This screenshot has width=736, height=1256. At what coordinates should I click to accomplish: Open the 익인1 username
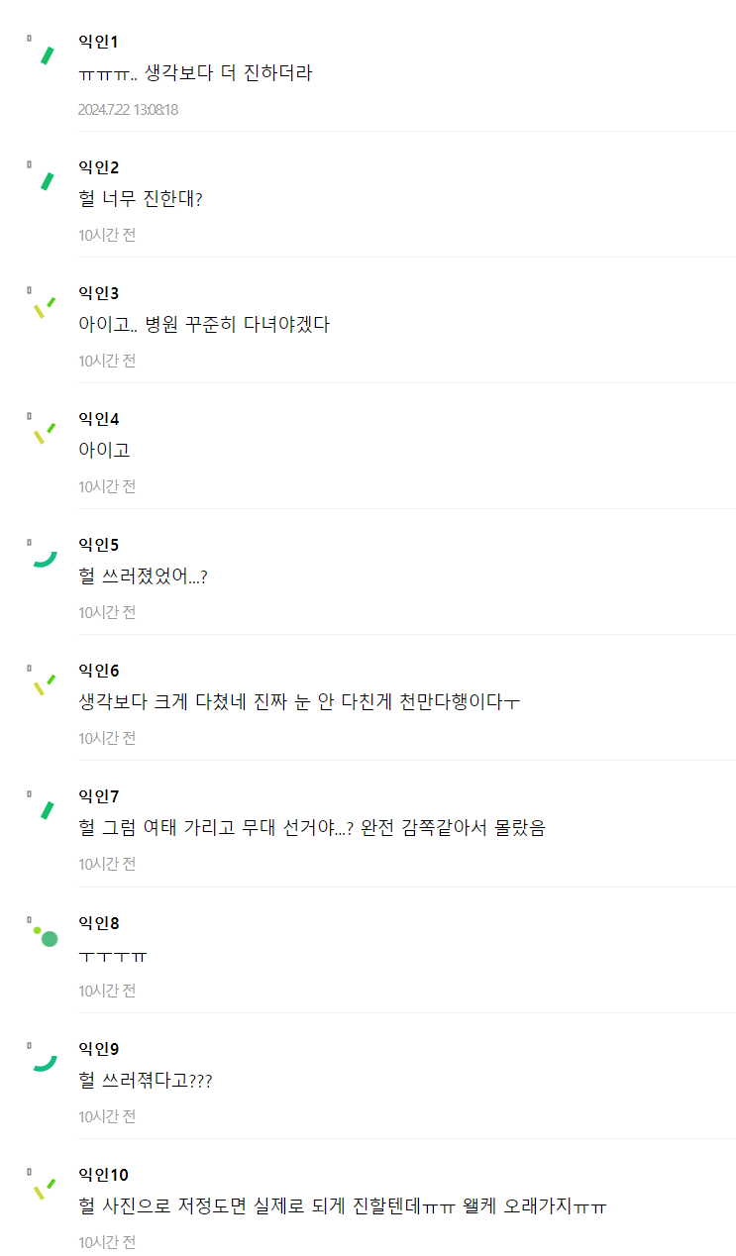(98, 42)
